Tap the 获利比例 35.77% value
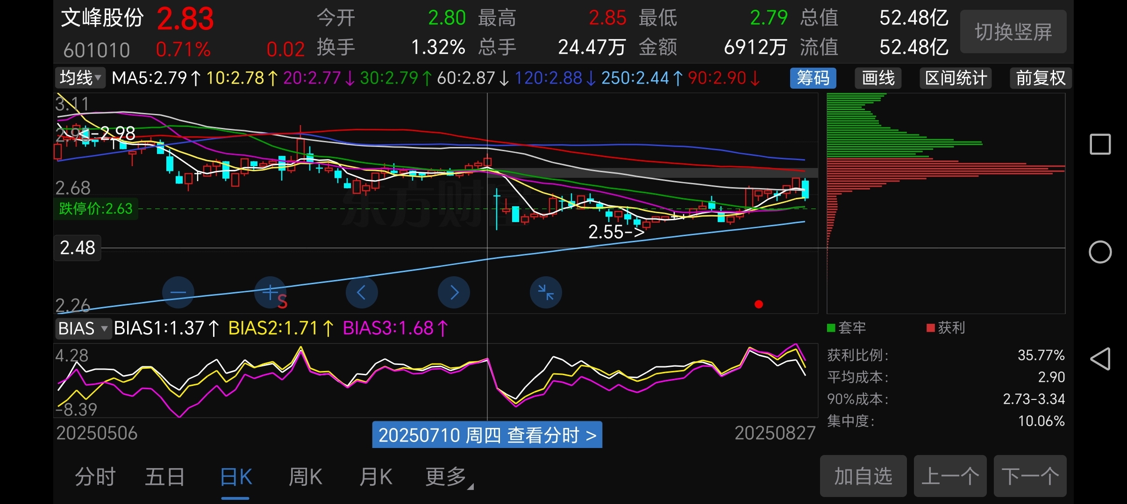Screen dimensions: 1127x504 click(x=1041, y=355)
